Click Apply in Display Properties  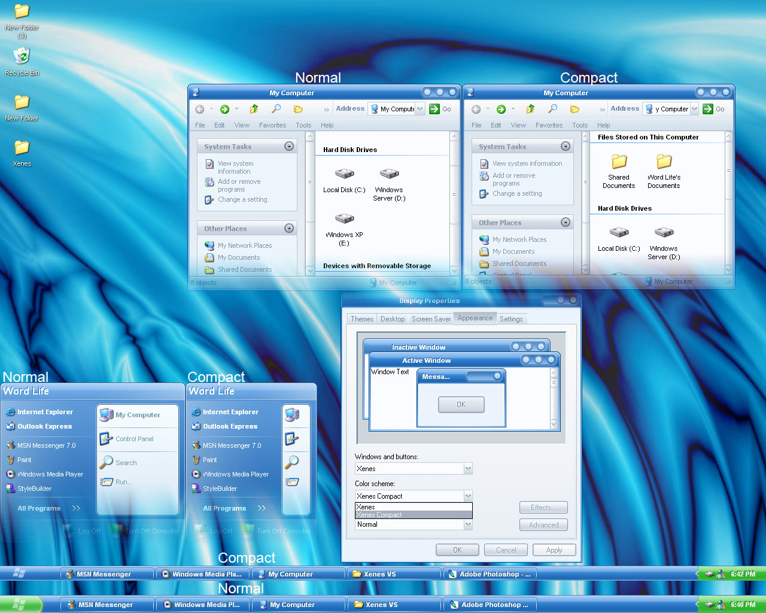pyautogui.click(x=554, y=550)
